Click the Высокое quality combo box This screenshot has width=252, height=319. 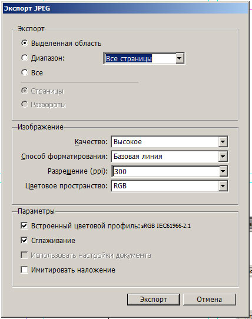(x=170, y=142)
